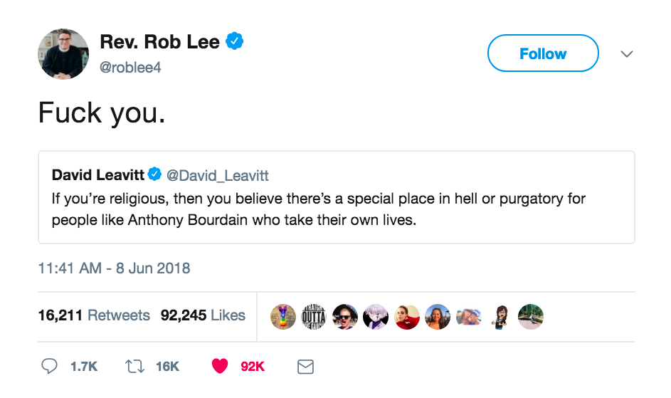Expand the tweet options chevron menu

point(627,54)
